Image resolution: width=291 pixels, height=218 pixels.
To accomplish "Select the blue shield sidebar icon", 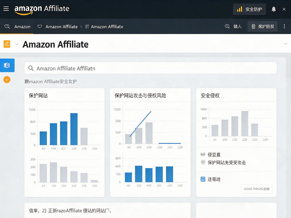I will [7, 65].
